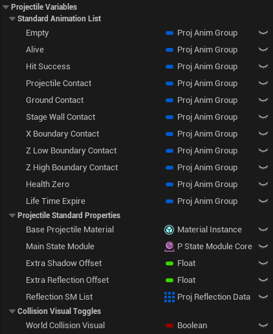273x334 pixels.
Task: Click the blue type pill for Health Zero
Action: 169,184
